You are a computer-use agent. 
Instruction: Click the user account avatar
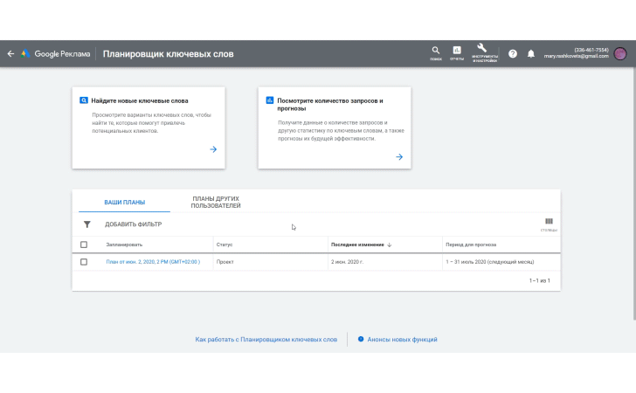tap(620, 53)
